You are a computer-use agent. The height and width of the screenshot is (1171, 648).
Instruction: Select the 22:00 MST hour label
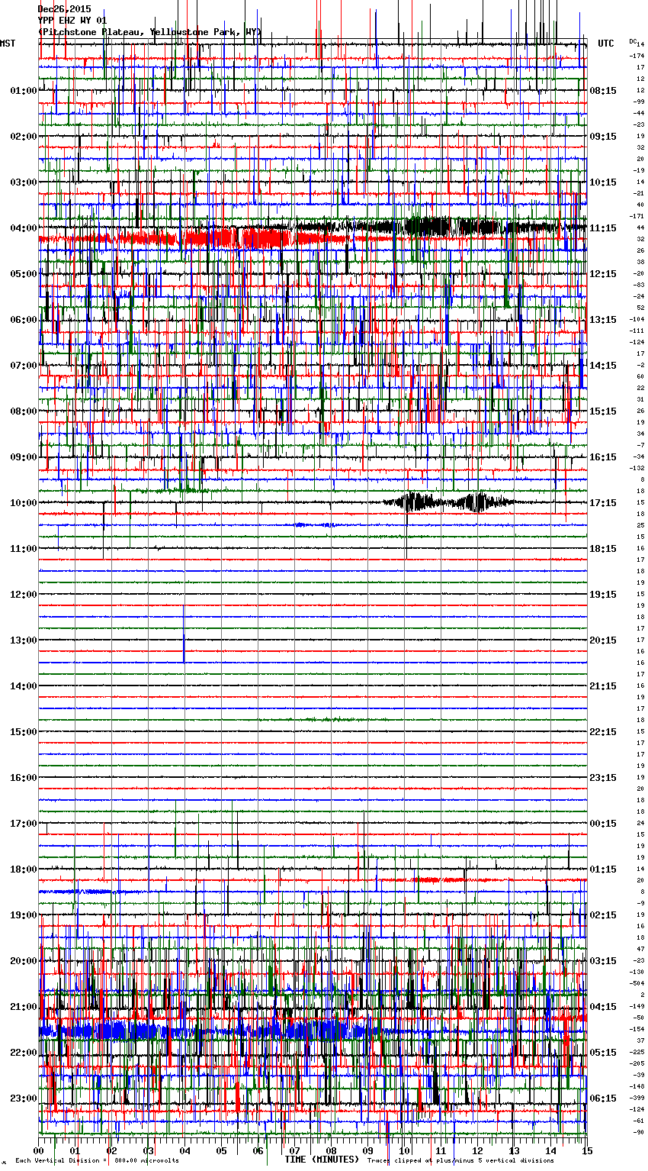coord(24,1053)
